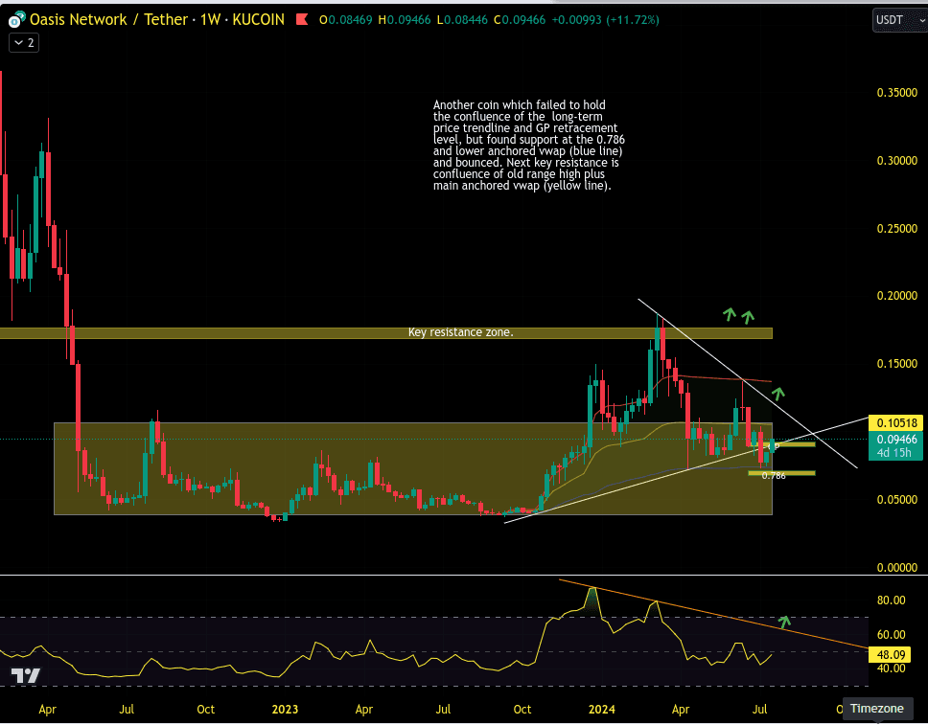This screenshot has height=725, width=928.
Task: Click the Oasis Network / Tether symbol title
Action: 109,19
